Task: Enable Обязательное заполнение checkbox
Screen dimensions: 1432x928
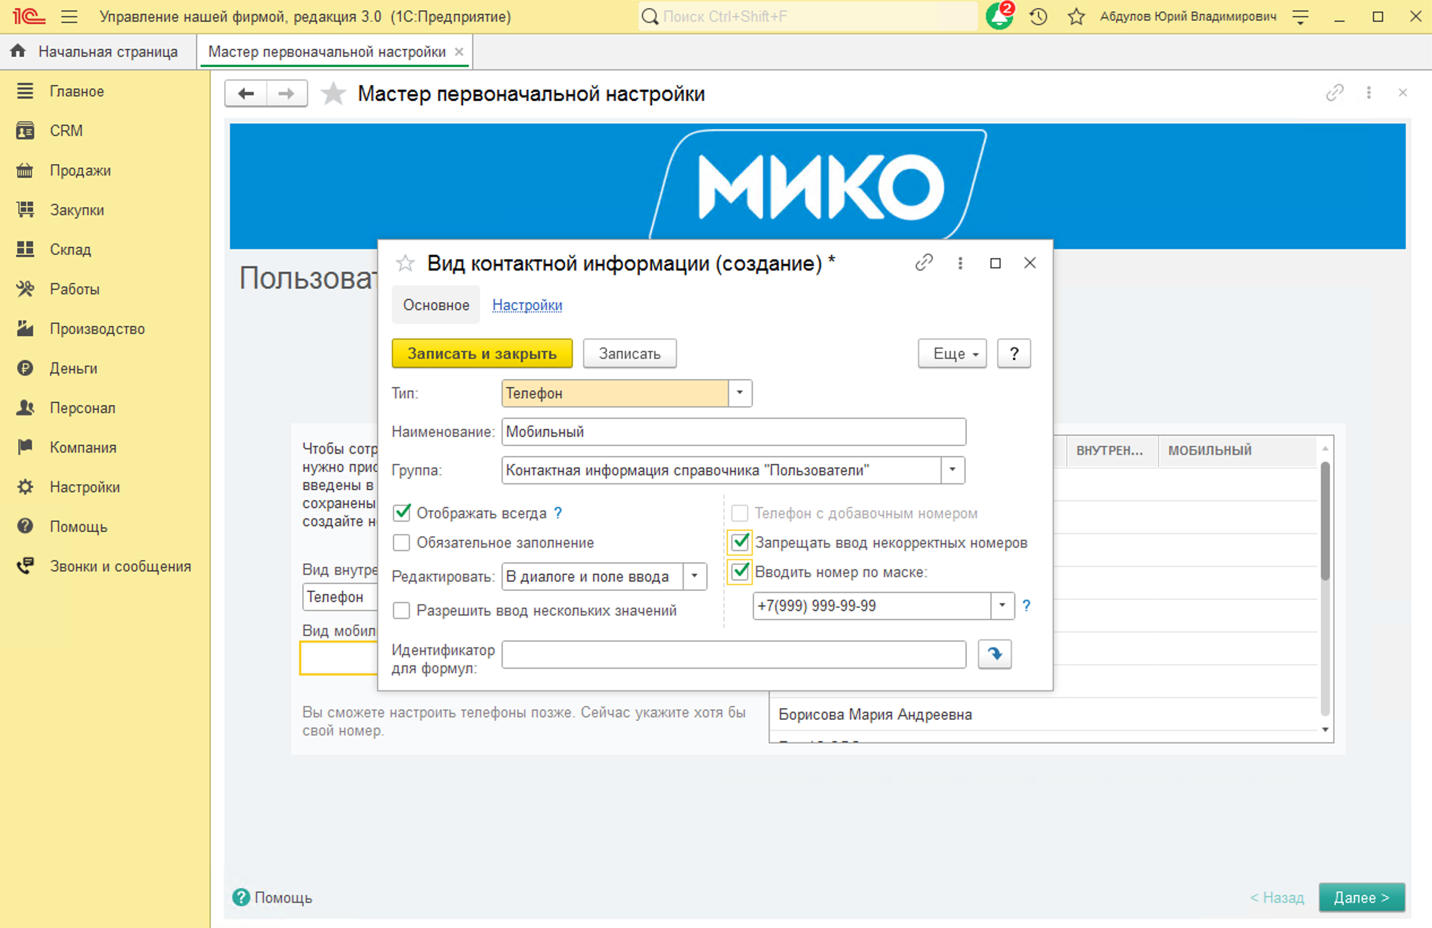Action: click(x=401, y=542)
